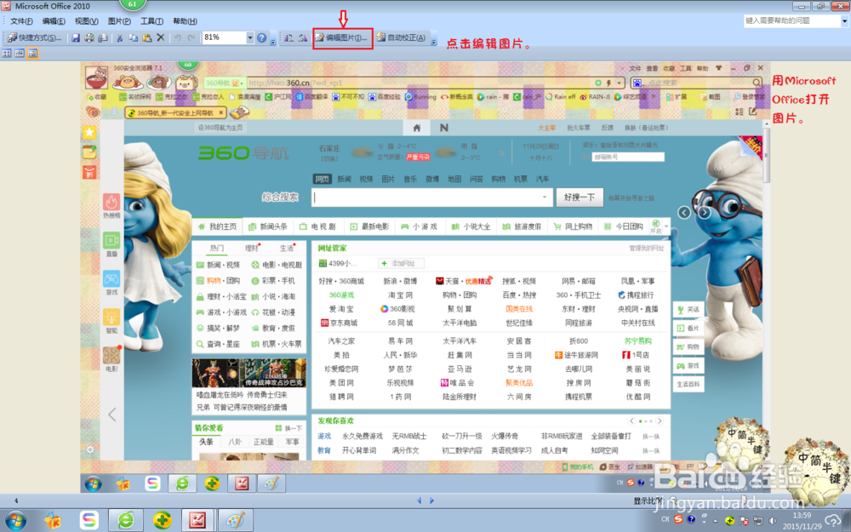851x532 pixels.
Task: Click the send-by-email envelope icon
Action: [102, 38]
